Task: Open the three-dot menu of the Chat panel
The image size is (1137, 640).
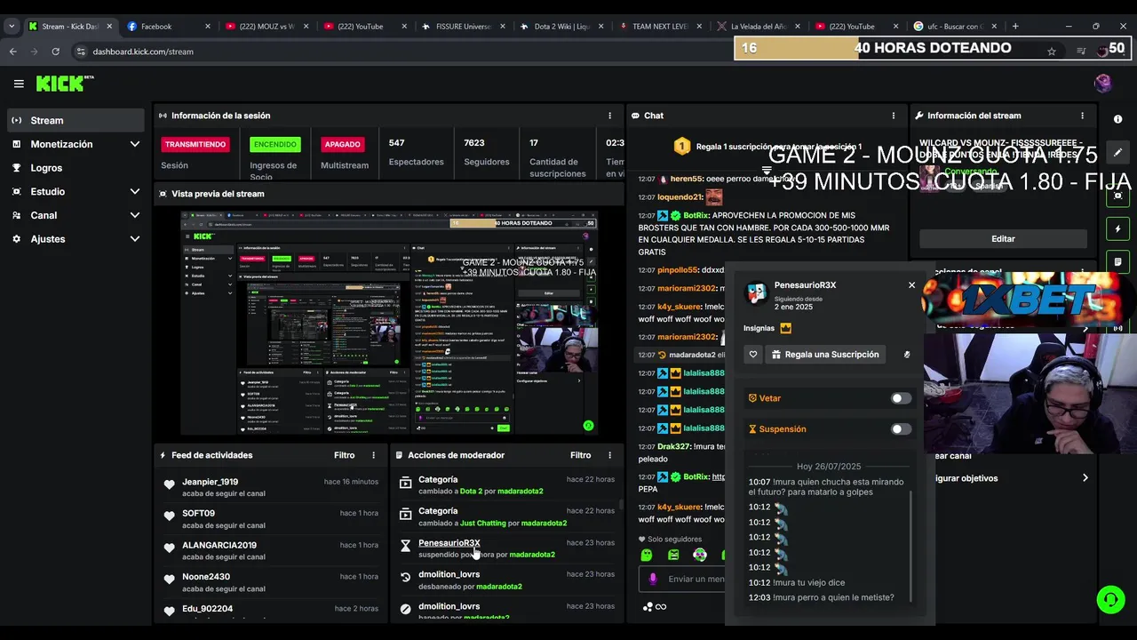Action: click(894, 116)
